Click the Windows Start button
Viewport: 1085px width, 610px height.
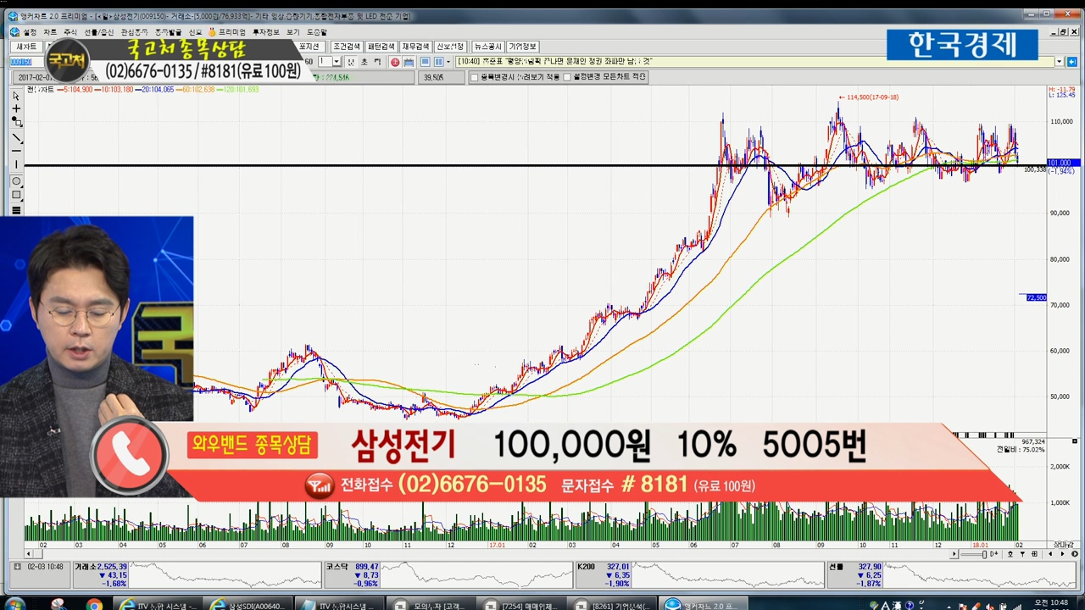(x=15, y=604)
